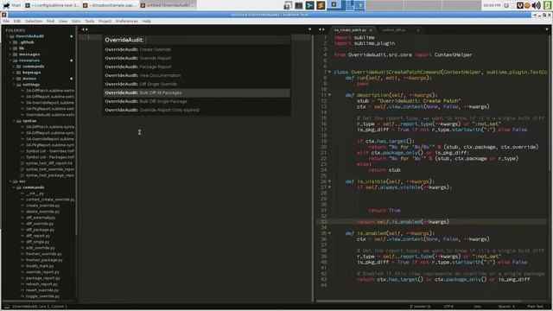
Task: Open the Preferences menu
Action: 127,21
